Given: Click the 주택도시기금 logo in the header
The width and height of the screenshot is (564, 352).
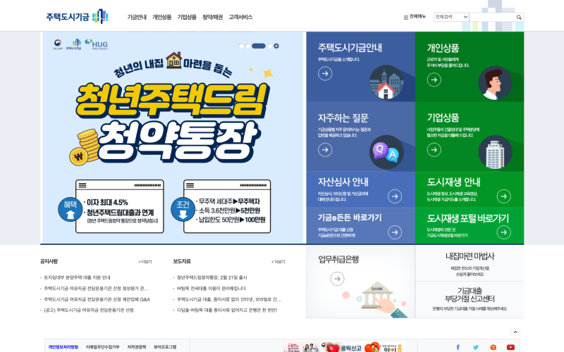Looking at the screenshot, I should coord(77,16).
